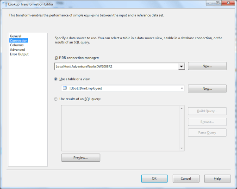Go to the Advanced page

coord(17,49)
